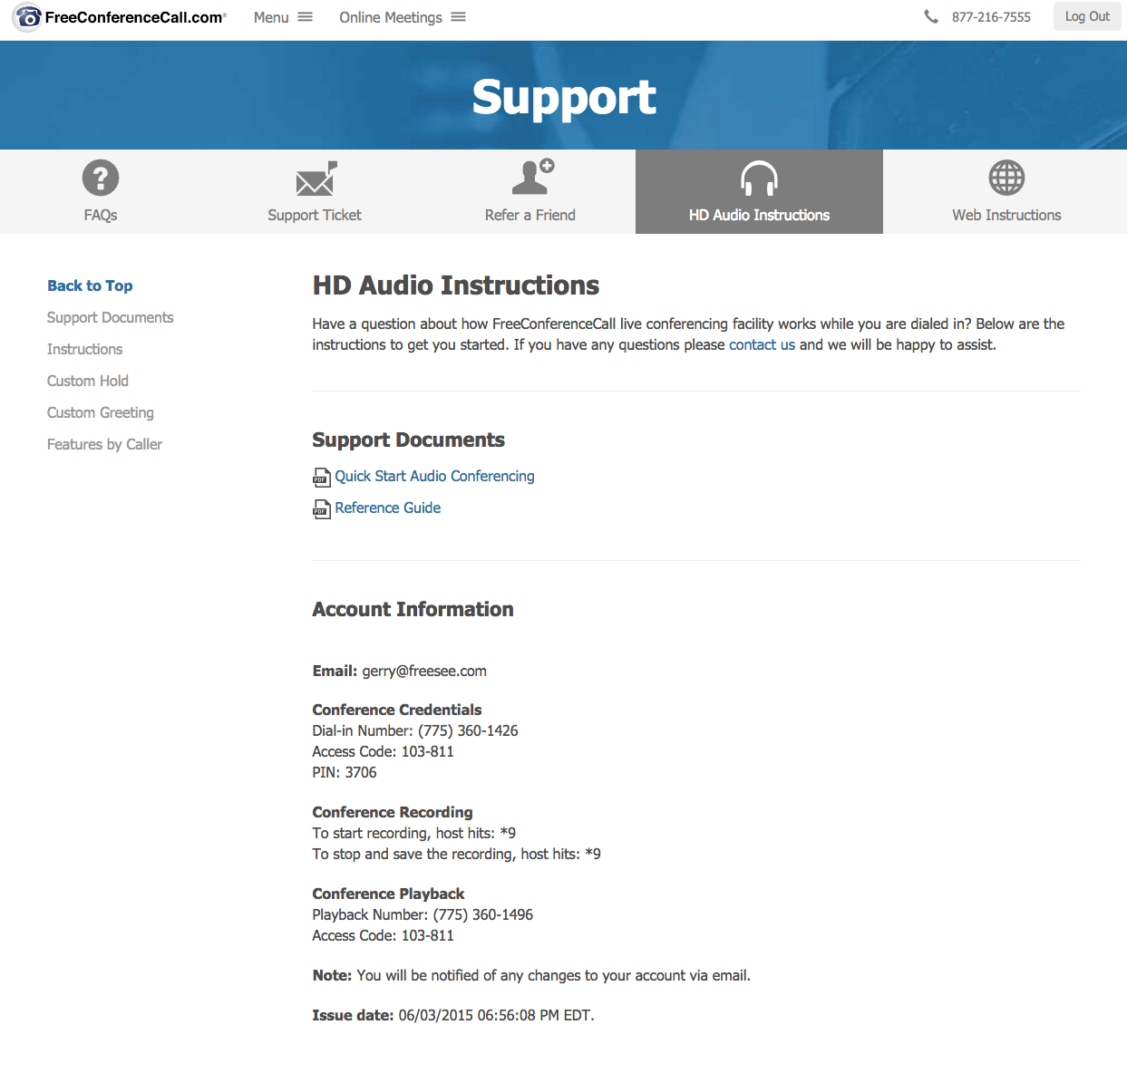
Task: Open Custom Hold sidebar link
Action: [88, 381]
